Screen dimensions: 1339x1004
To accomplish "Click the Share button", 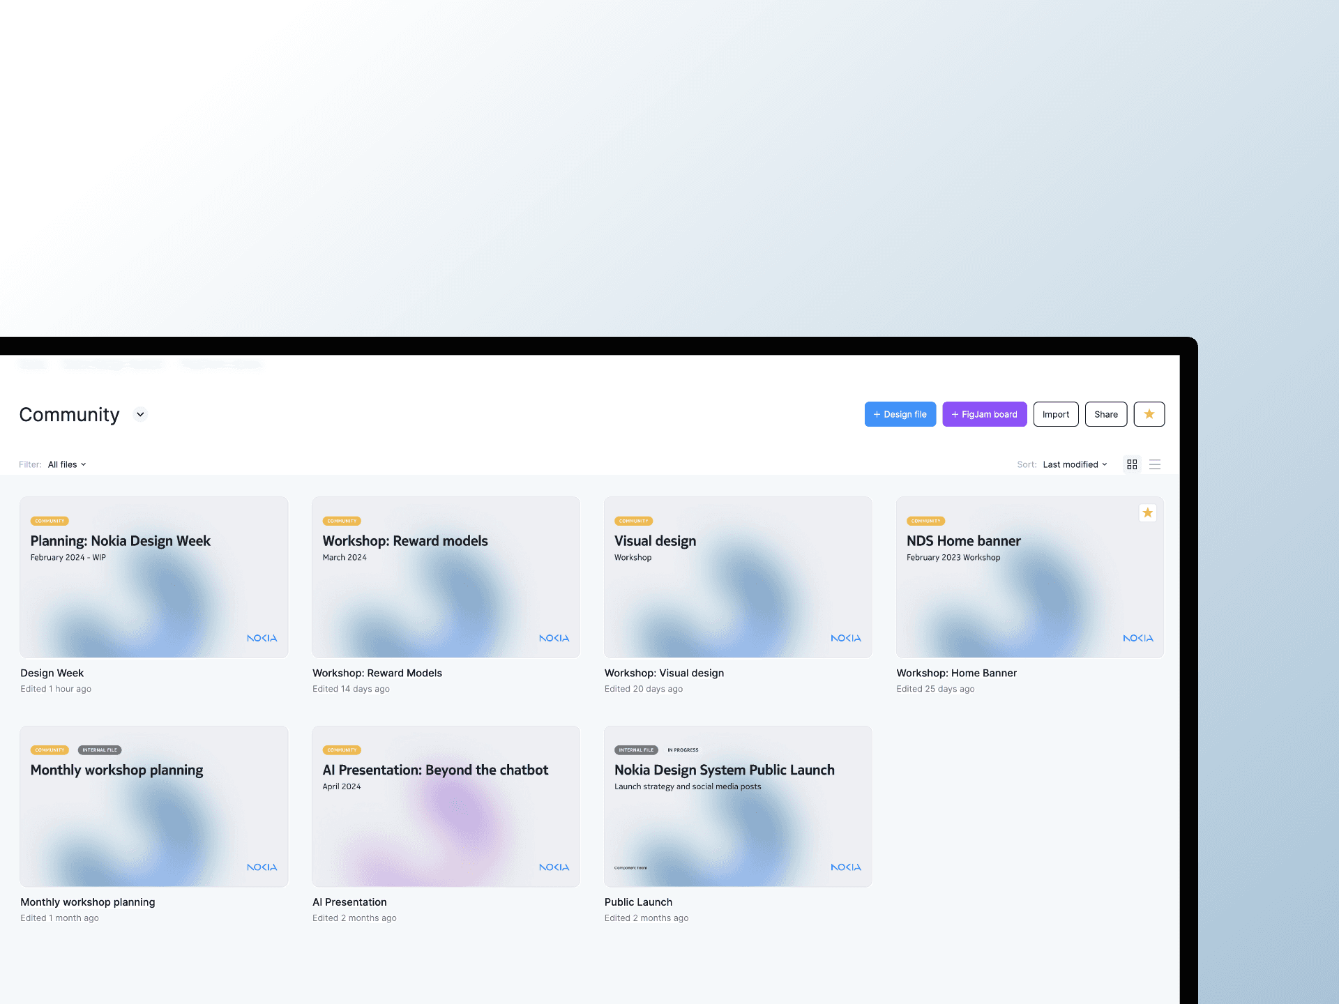I will [x=1105, y=413].
